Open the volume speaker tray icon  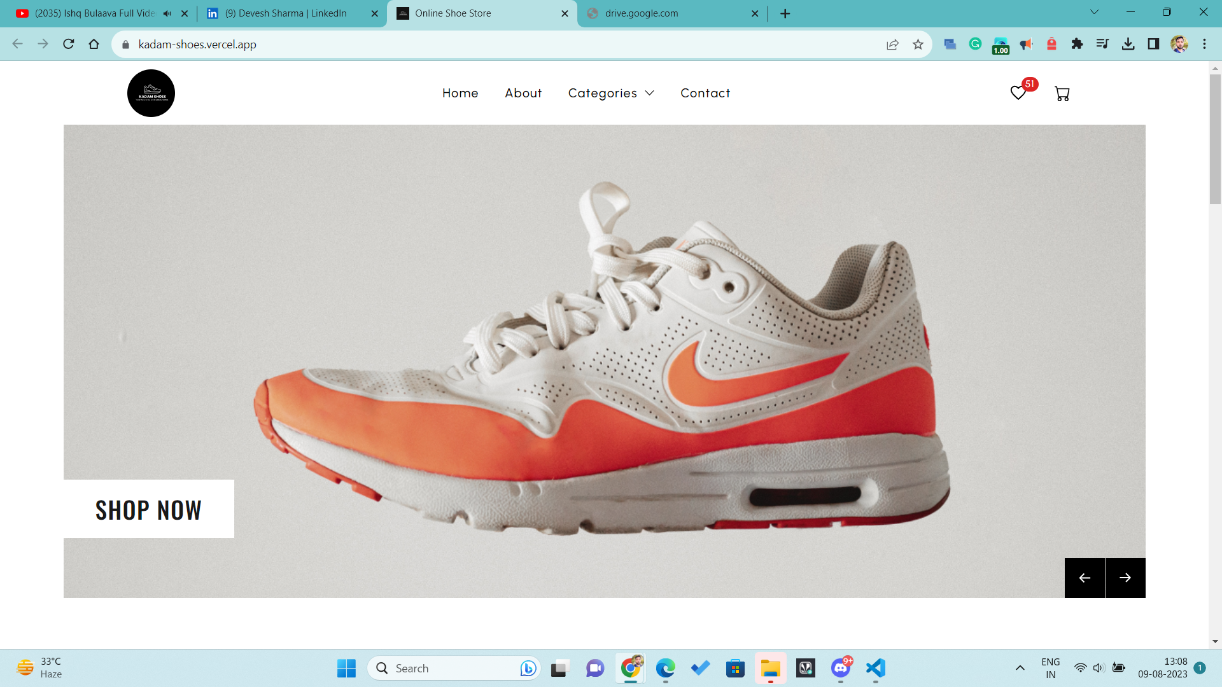point(1099,668)
